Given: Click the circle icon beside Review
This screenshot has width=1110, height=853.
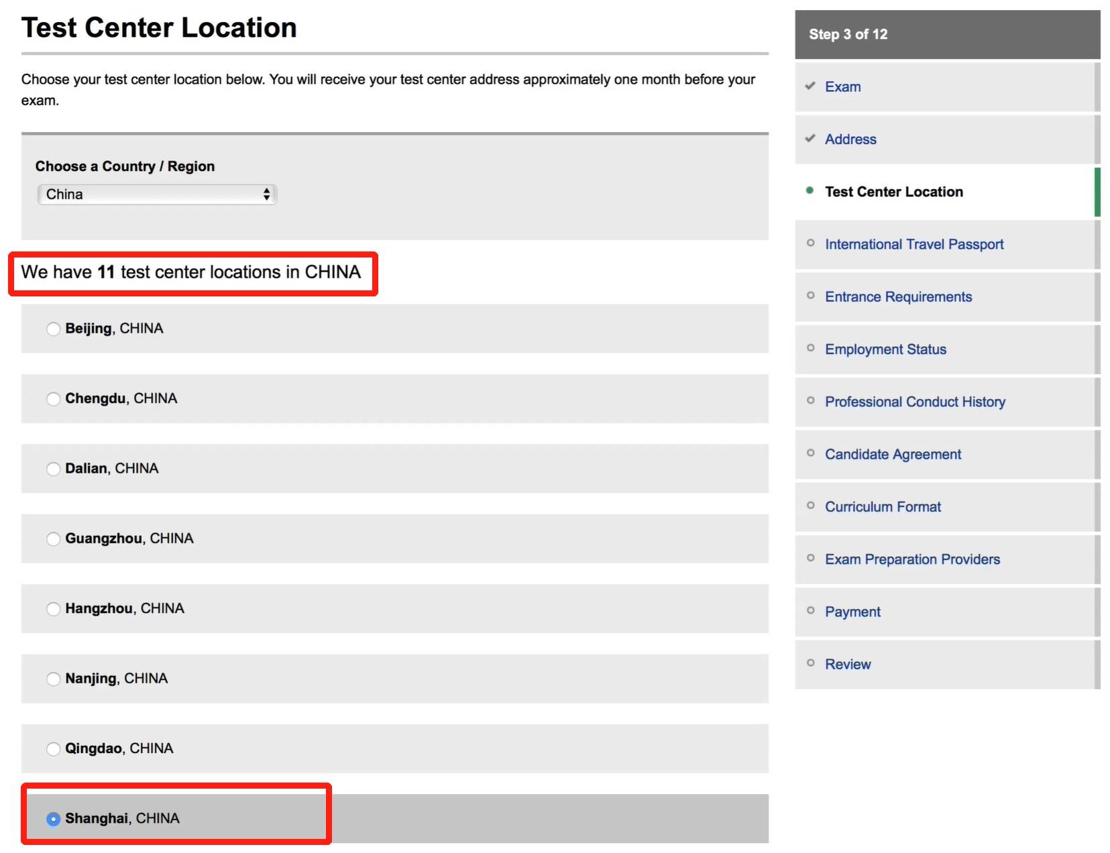Looking at the screenshot, I should click(x=810, y=663).
